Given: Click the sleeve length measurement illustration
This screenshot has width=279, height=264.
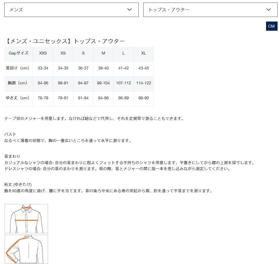Looking at the screenshot, I should point(26,249).
